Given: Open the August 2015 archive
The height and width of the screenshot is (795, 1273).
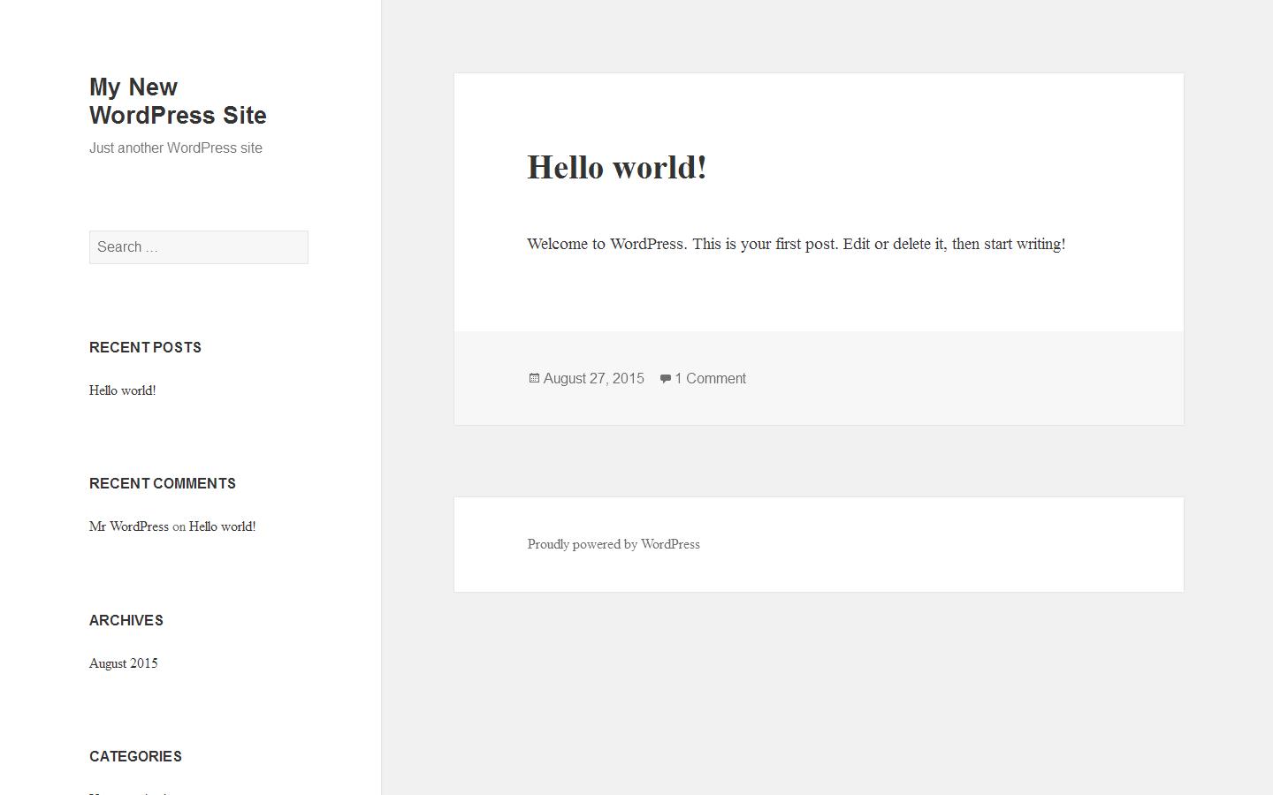Looking at the screenshot, I should pos(123,663).
